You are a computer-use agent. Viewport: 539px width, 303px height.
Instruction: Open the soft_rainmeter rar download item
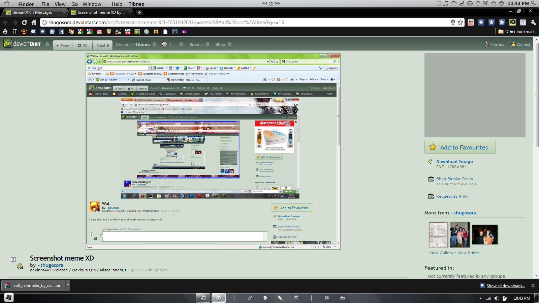pyautogui.click(x=33, y=285)
